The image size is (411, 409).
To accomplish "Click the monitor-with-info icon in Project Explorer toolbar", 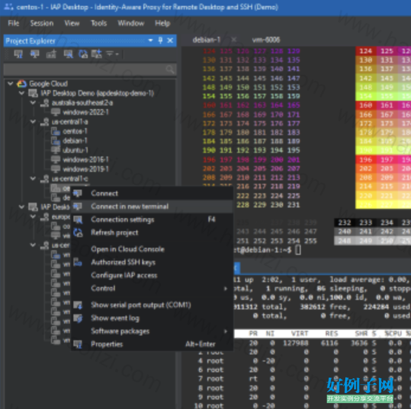I will click(x=18, y=54).
